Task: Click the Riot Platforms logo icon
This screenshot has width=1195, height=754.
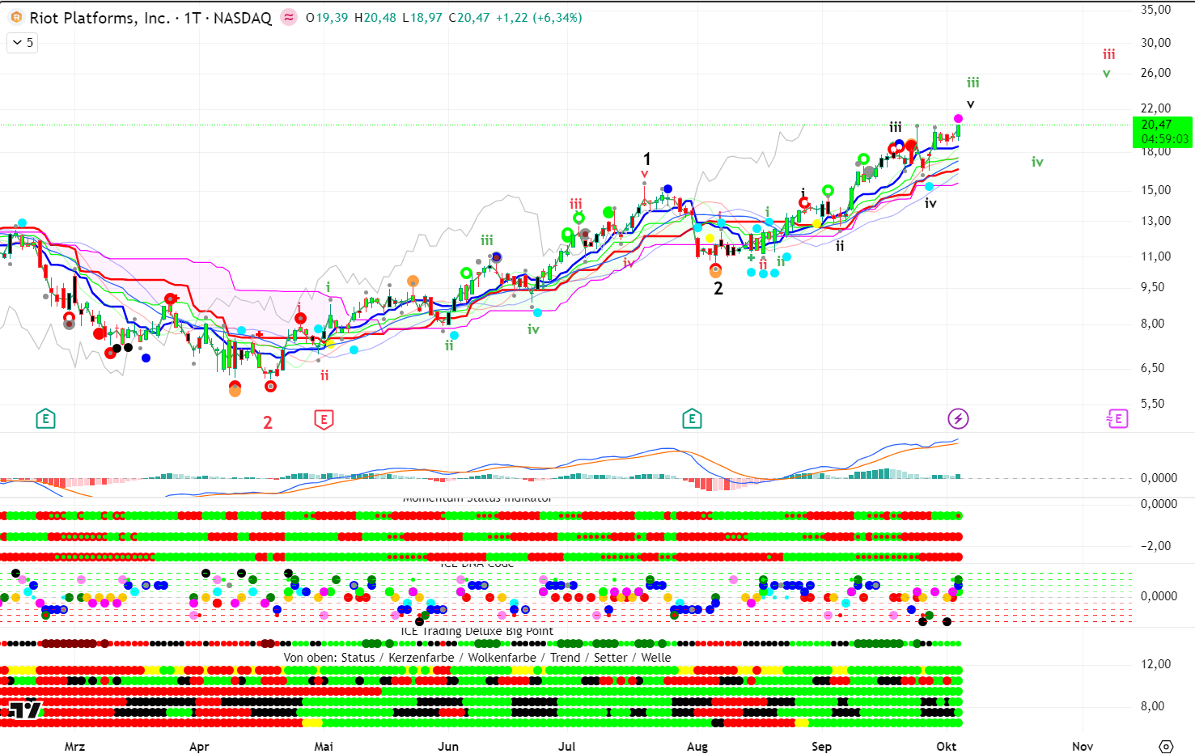Action: coord(15,18)
